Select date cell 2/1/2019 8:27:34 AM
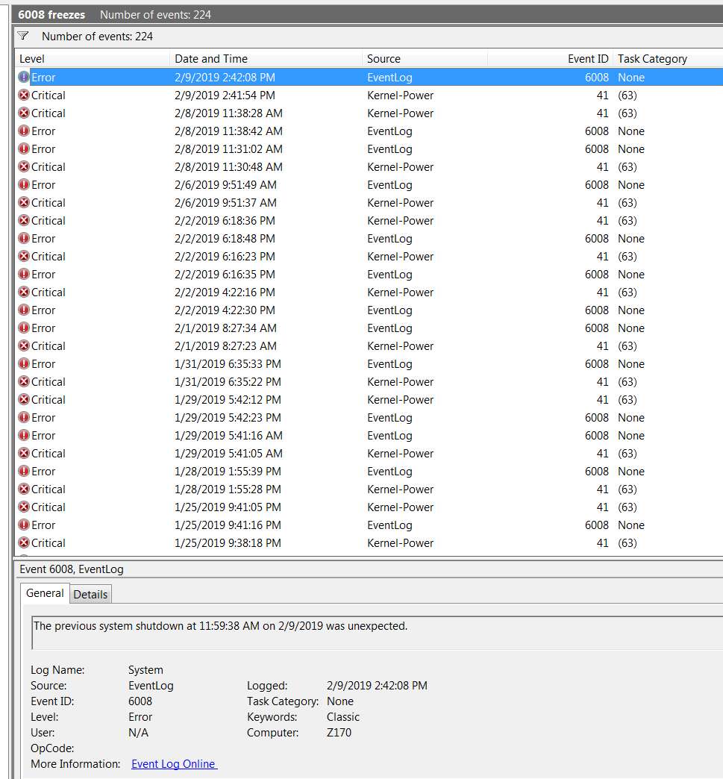 (225, 328)
